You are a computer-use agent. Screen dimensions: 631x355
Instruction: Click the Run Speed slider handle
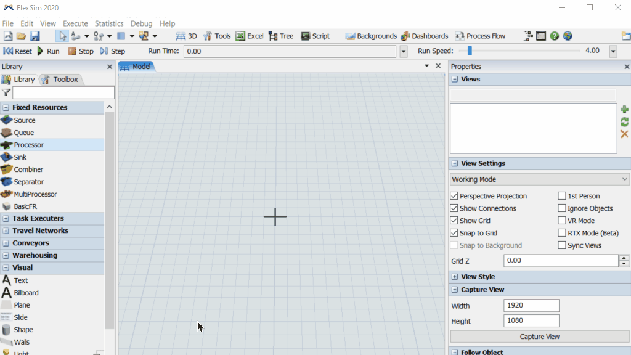(470, 51)
